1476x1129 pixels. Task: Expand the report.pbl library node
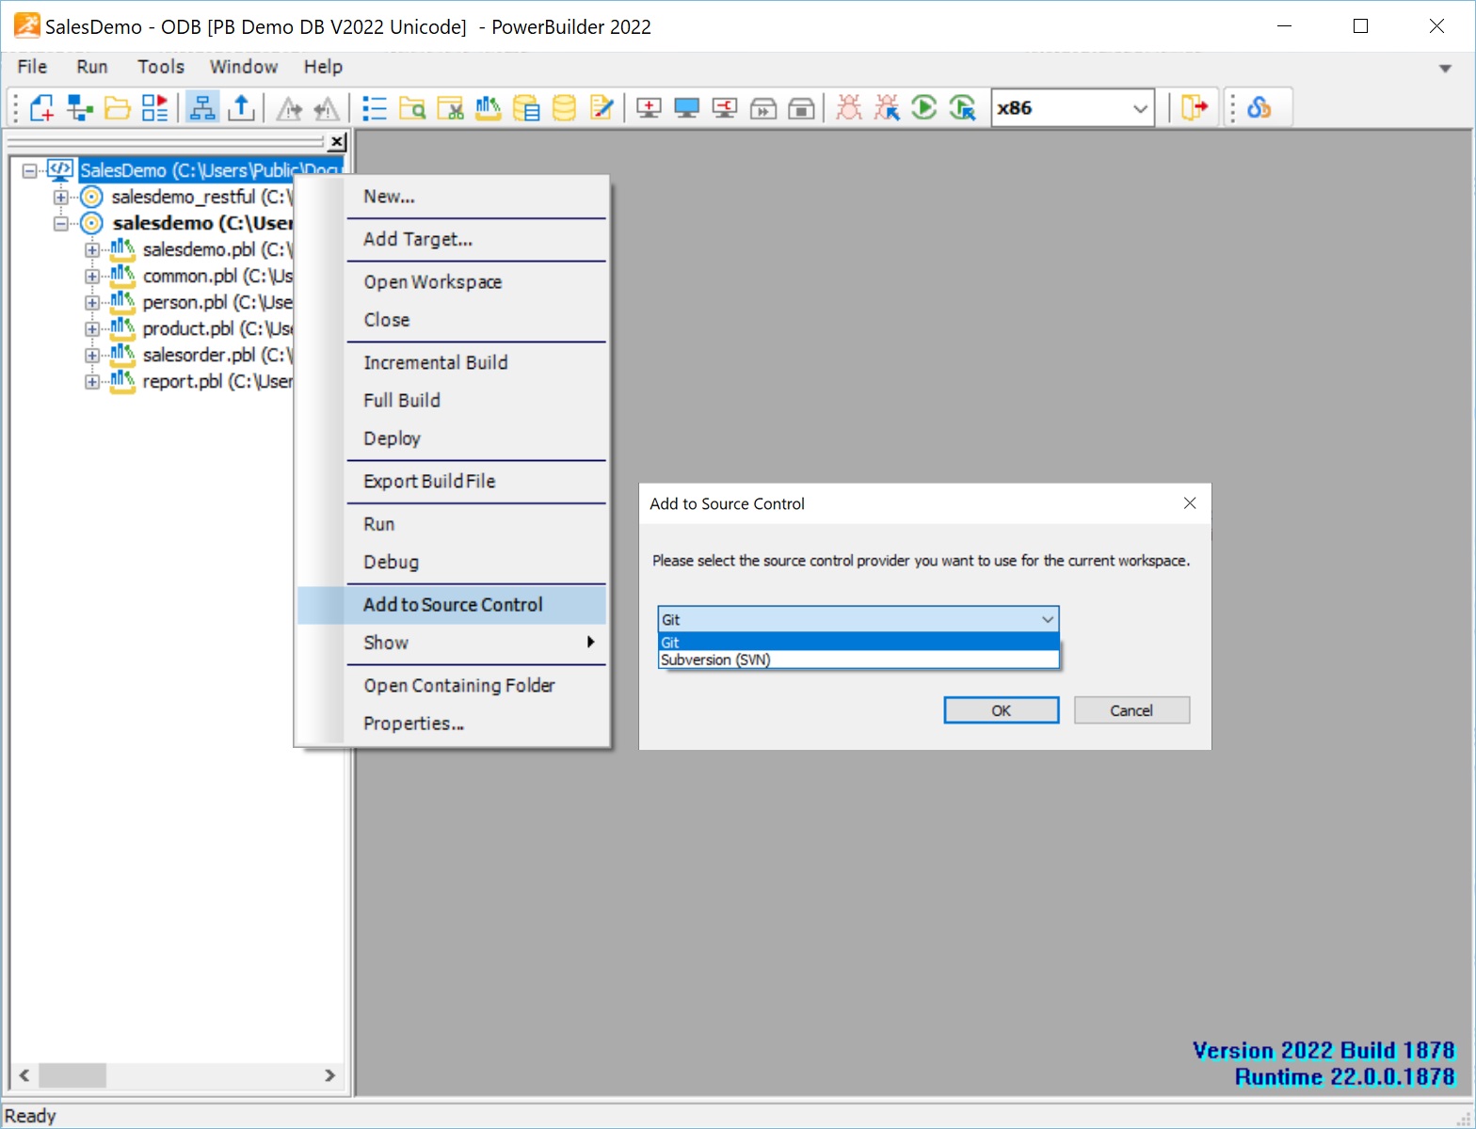(x=91, y=382)
